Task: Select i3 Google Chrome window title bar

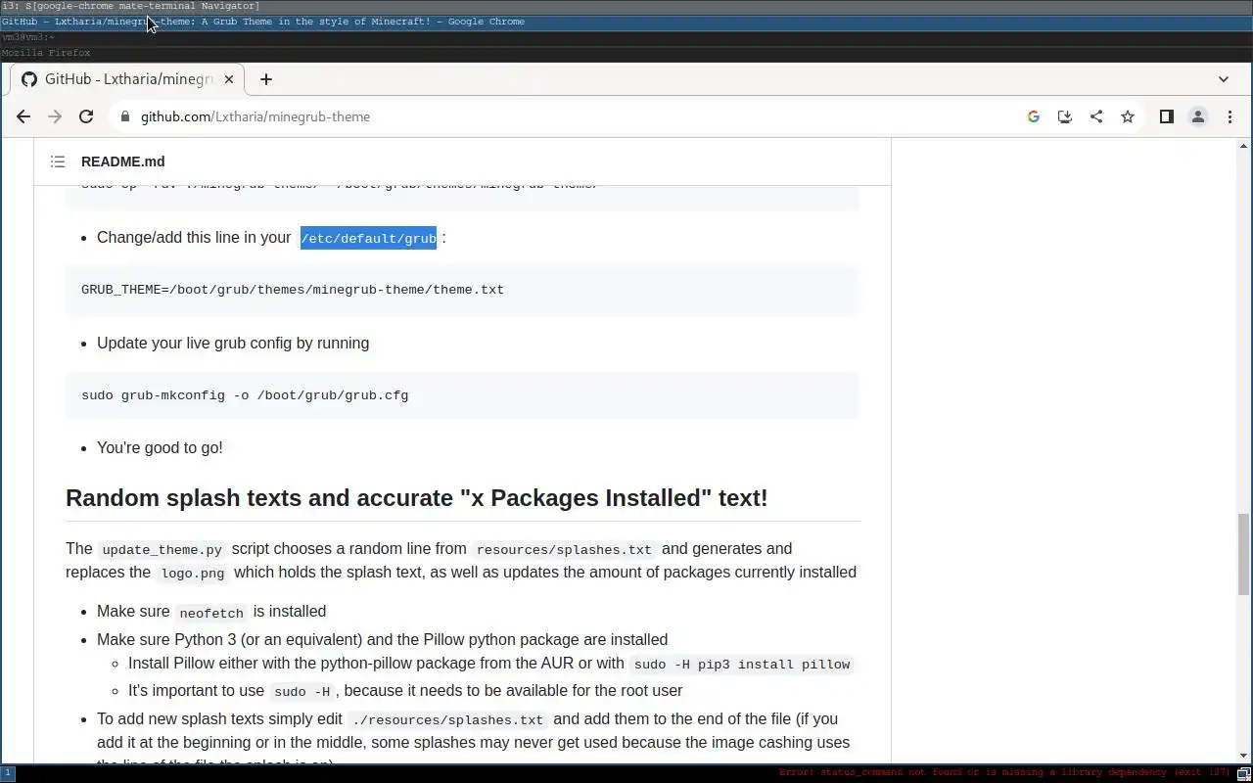Action: (x=626, y=22)
